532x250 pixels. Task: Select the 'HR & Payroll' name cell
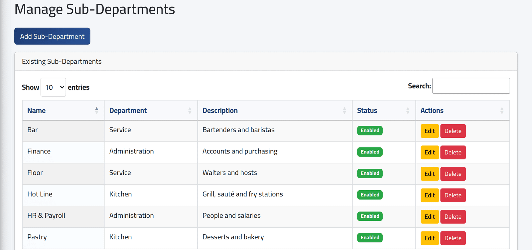63,217
